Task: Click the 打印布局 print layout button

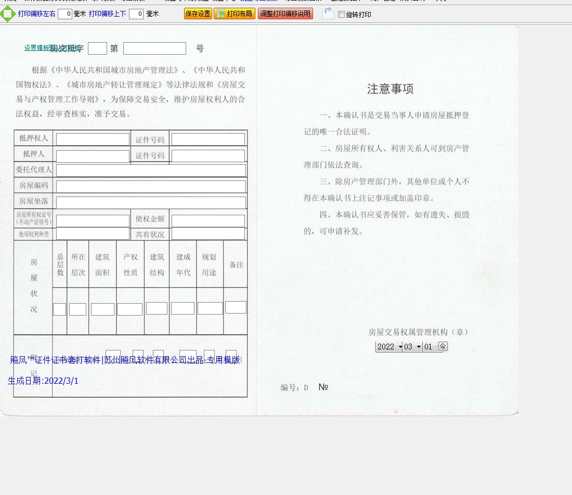Action: click(x=235, y=14)
